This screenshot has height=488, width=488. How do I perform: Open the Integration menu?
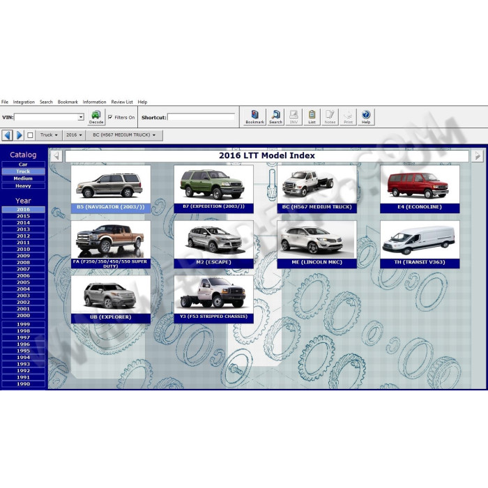click(24, 102)
